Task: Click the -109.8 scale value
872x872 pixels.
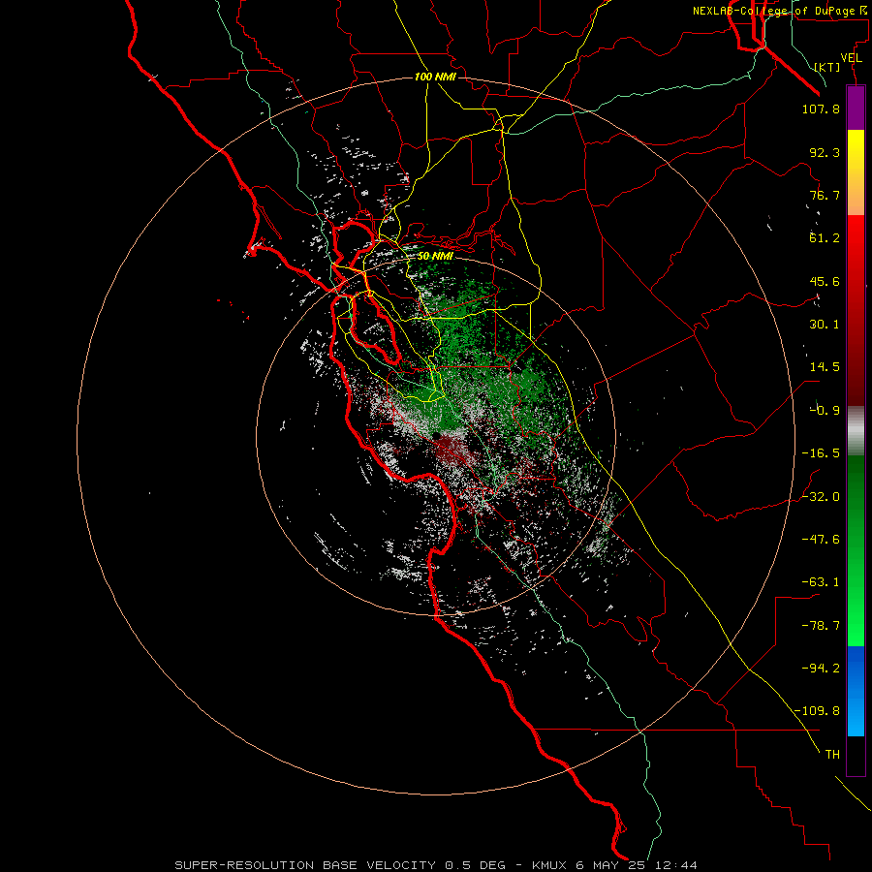Action: (x=817, y=711)
